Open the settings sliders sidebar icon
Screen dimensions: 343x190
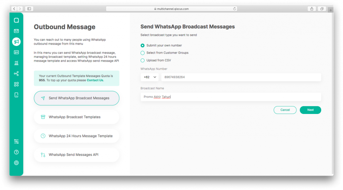[x=16, y=141]
